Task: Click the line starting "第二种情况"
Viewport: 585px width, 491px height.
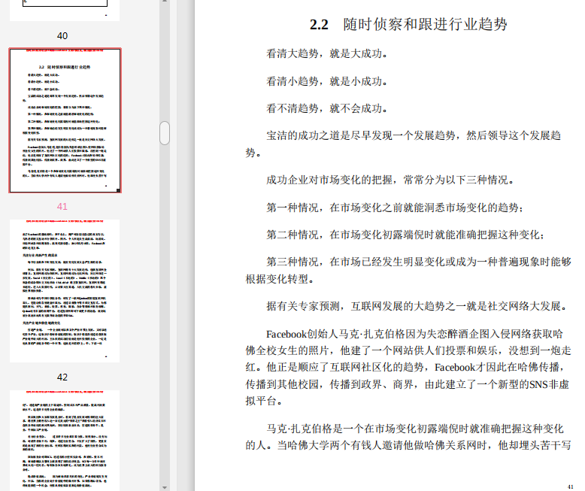Action: point(405,235)
